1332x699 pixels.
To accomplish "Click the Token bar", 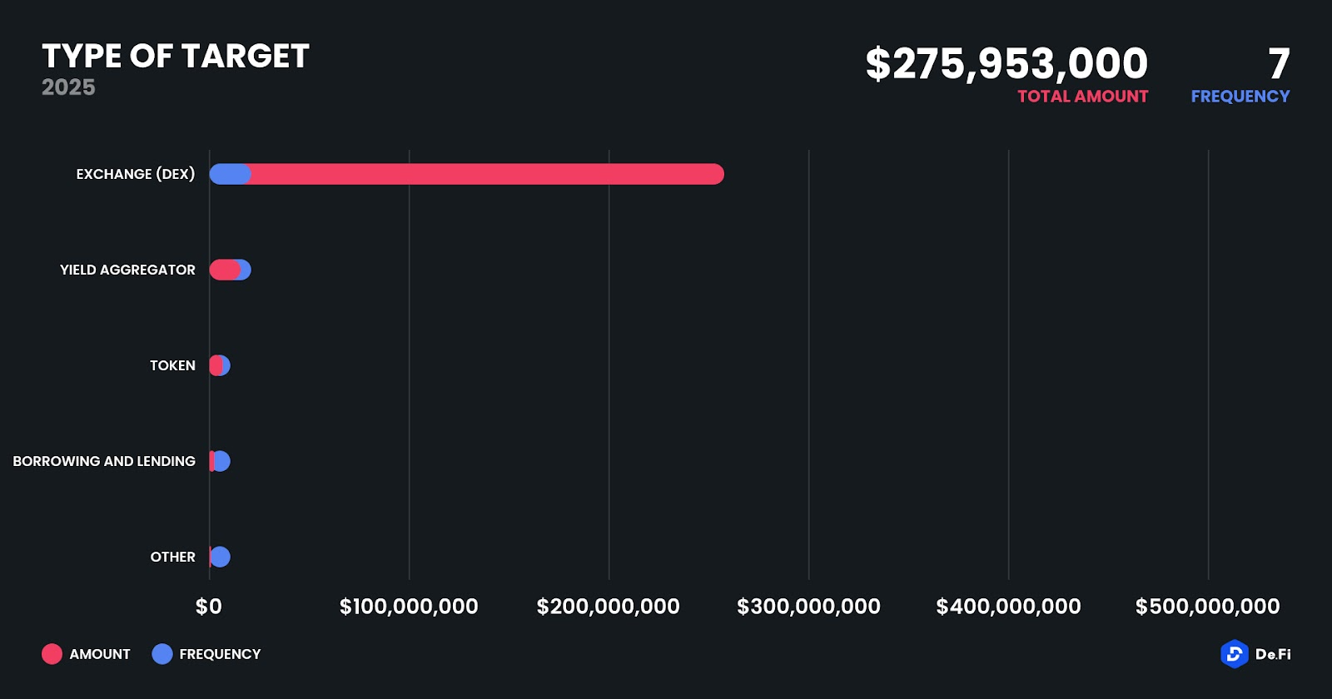I will pyautogui.click(x=218, y=365).
